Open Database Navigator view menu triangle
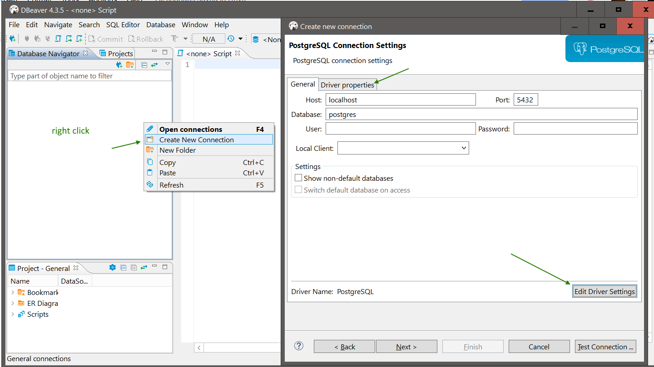654x367 pixels. click(x=167, y=64)
